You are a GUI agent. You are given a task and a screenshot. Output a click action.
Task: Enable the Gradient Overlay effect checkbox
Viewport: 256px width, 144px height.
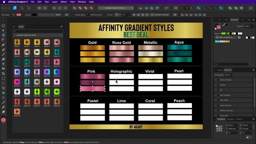218,110
